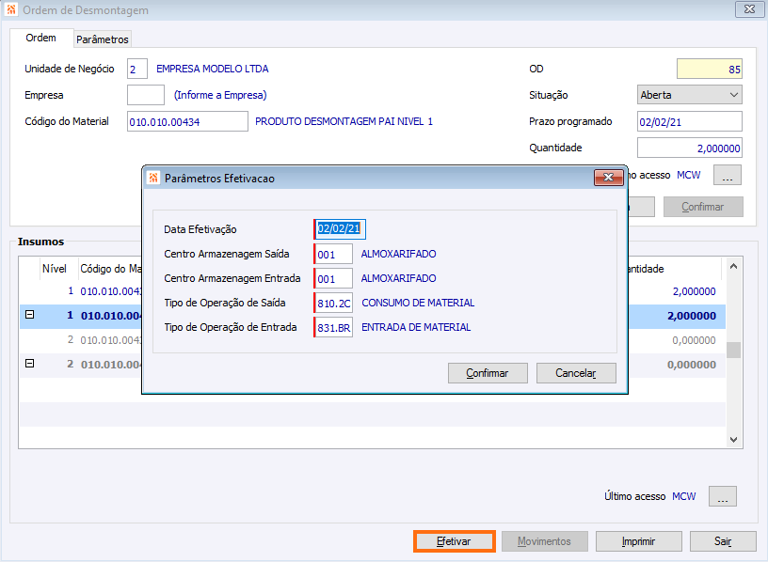Edit the Centro Armazenagem Entrada code field

[333, 278]
